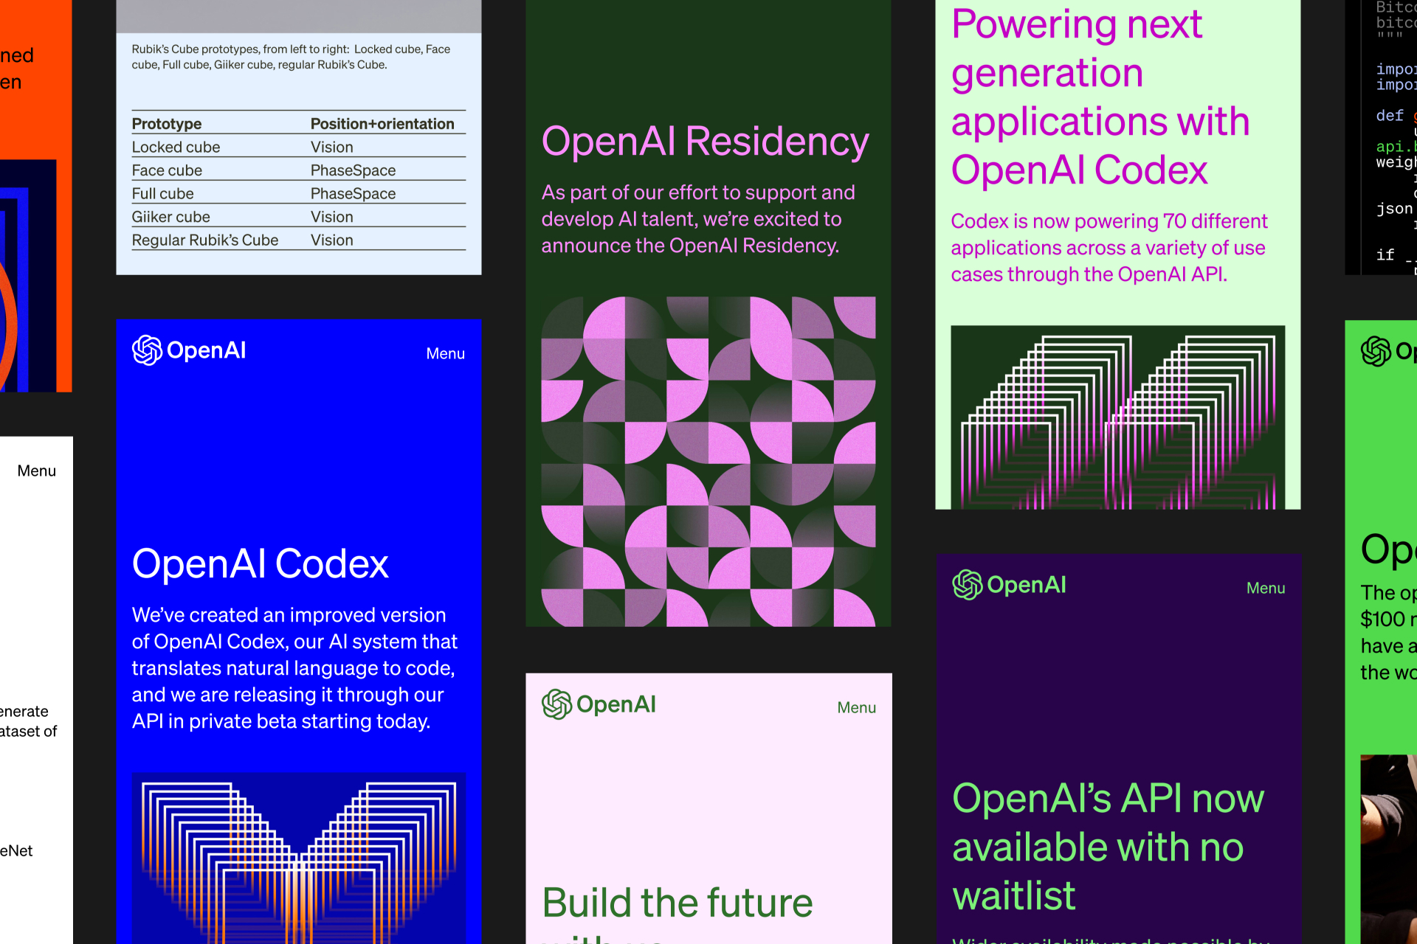
Task: Click the OpenAI logo on pink card
Action: pyautogui.click(x=599, y=704)
